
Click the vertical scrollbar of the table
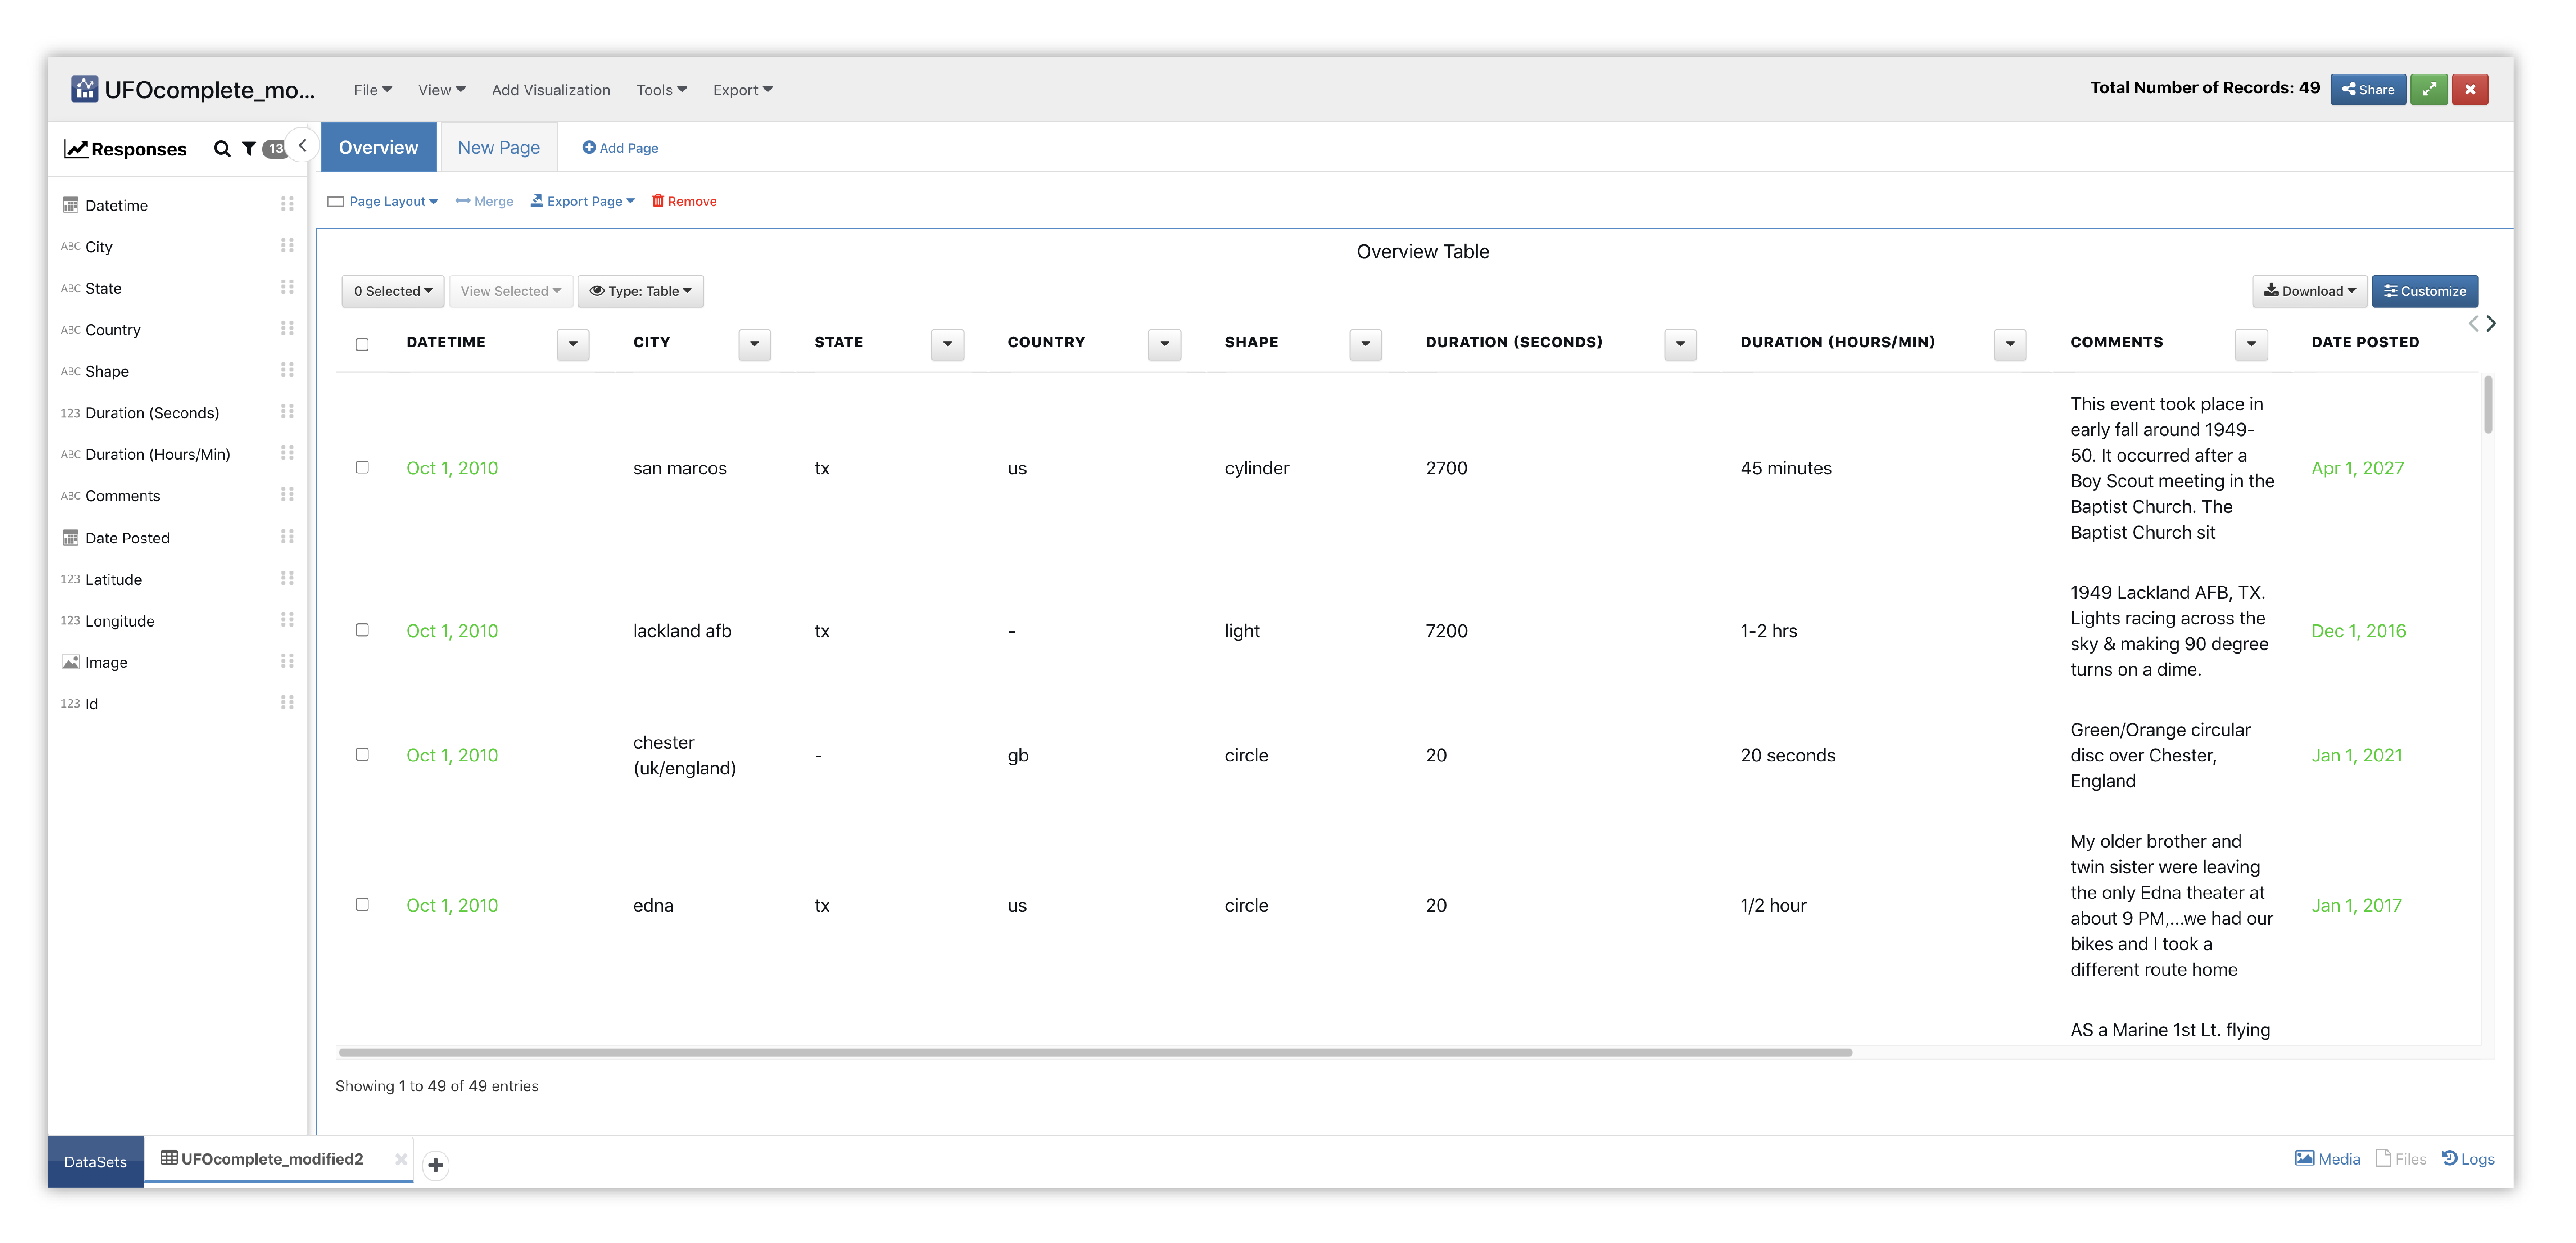pyautogui.click(x=2487, y=405)
